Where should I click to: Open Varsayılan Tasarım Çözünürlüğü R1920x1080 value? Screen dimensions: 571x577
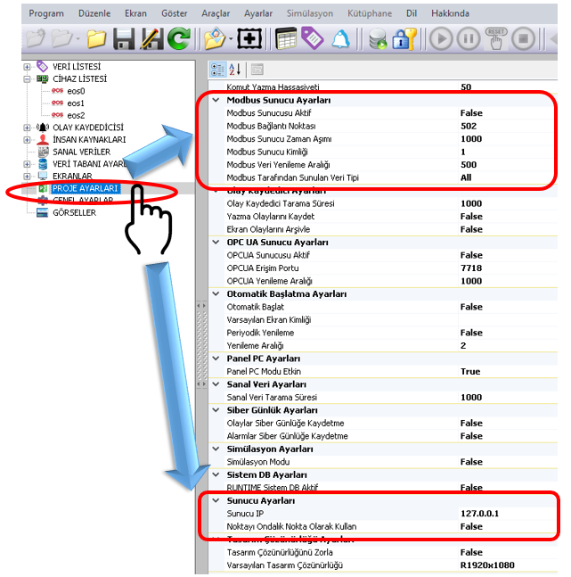point(508,565)
